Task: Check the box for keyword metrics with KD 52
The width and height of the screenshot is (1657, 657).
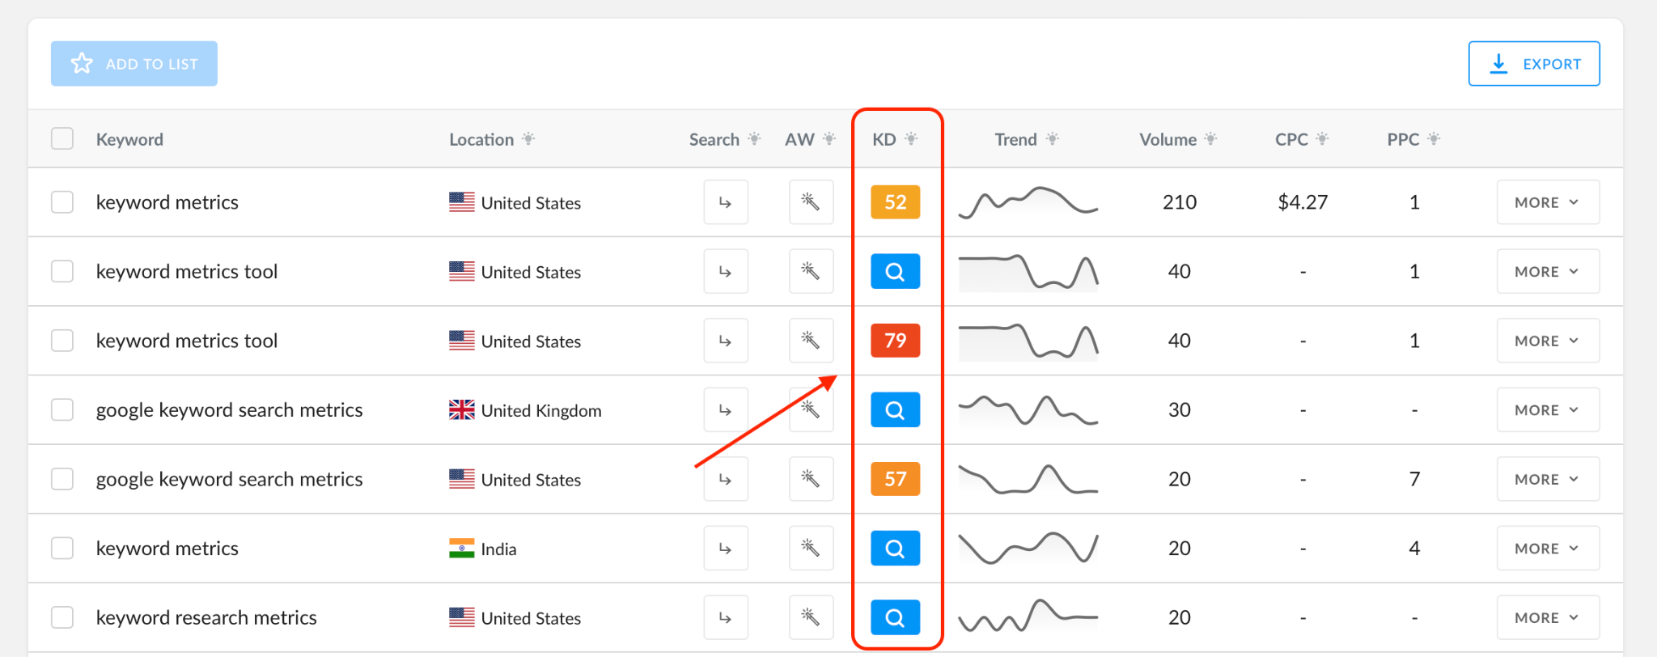Action: tap(62, 201)
